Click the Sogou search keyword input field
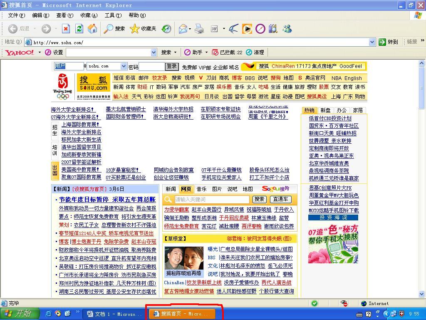Image resolution: width=426 pixels, height=320 pixels. point(211,200)
